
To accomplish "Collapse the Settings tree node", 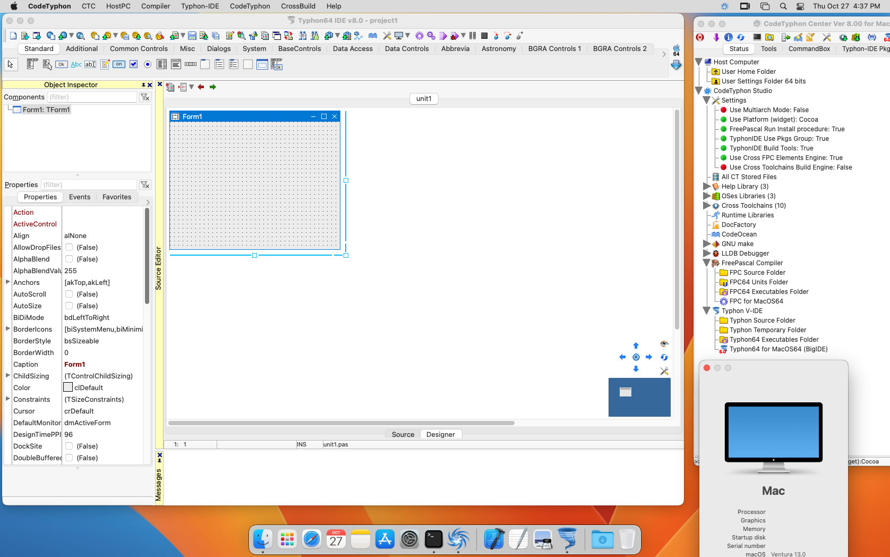I will point(706,100).
